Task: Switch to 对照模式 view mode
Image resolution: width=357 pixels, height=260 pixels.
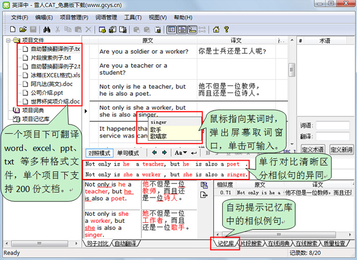Action: tap(99, 153)
